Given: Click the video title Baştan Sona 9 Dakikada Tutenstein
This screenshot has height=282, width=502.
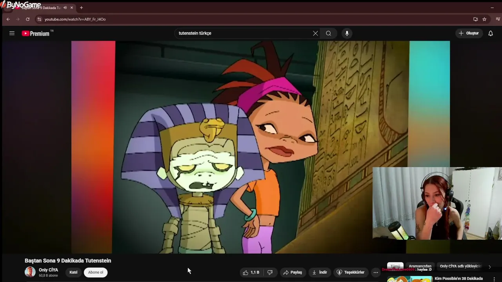Looking at the screenshot, I should pyautogui.click(x=68, y=260).
